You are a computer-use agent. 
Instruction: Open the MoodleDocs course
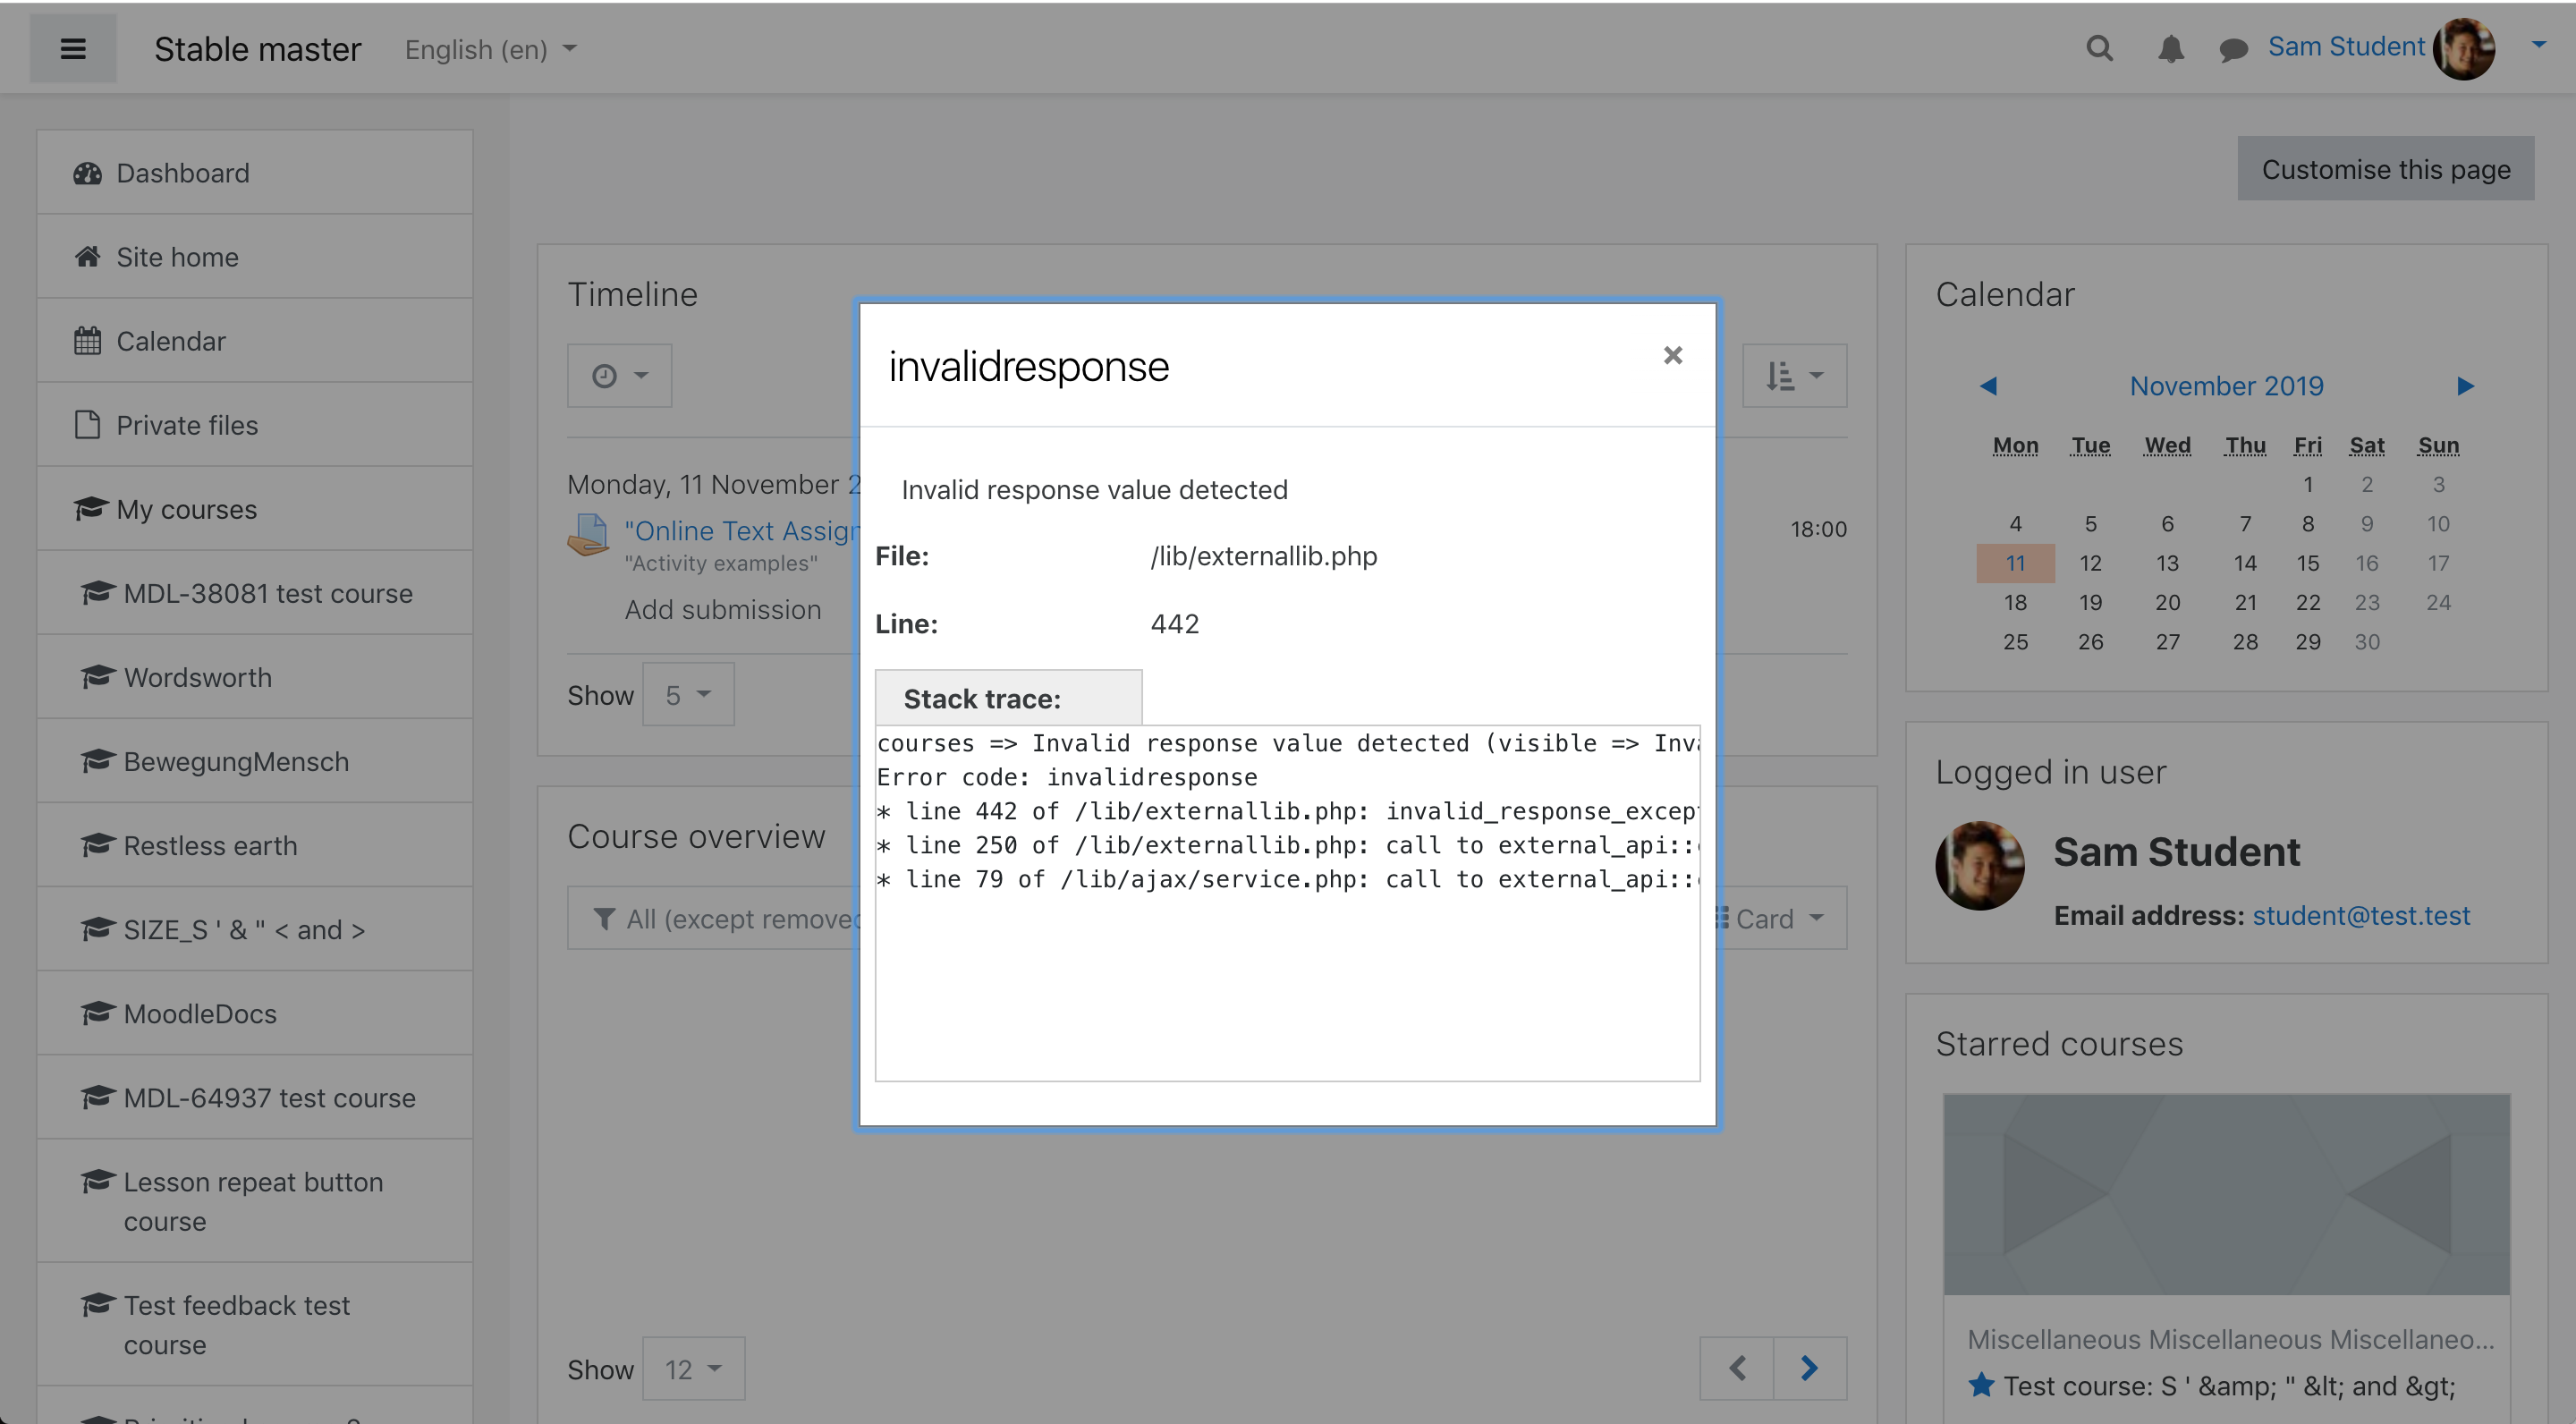tap(255, 1012)
